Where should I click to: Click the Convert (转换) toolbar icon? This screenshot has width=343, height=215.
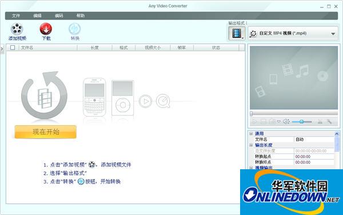click(x=75, y=29)
